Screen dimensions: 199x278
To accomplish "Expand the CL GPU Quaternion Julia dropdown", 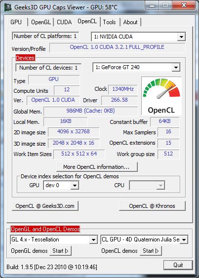I will coord(184,239).
